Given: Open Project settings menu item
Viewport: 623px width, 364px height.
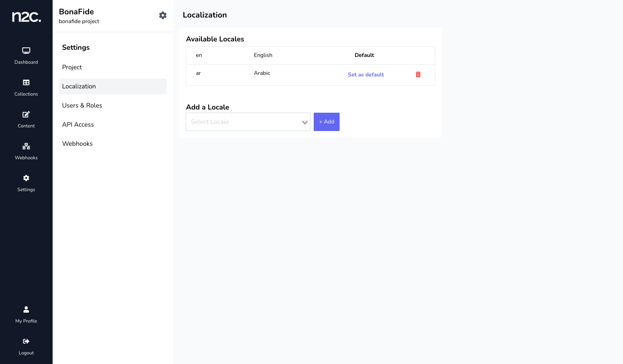Looking at the screenshot, I should tap(72, 67).
